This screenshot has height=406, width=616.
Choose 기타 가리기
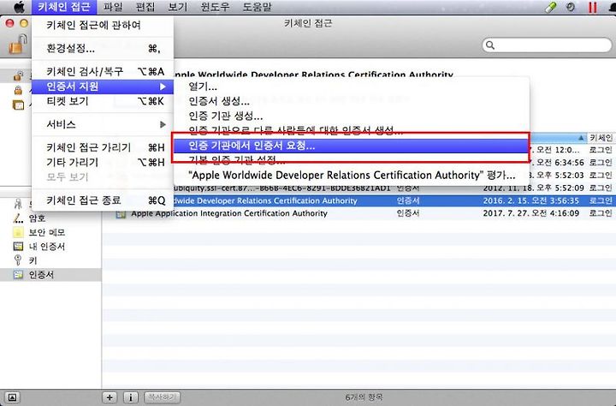point(103,162)
